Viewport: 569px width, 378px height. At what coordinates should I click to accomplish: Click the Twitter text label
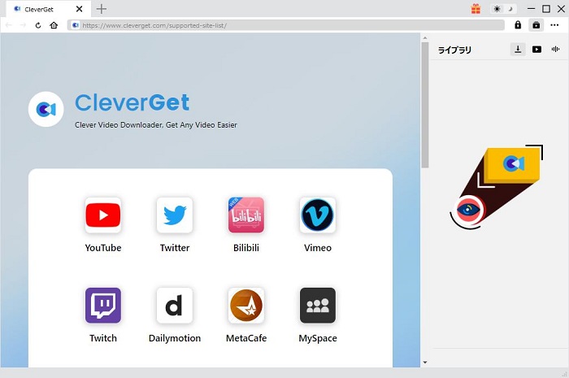pyautogui.click(x=175, y=248)
